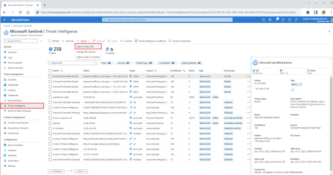Remove the demo tag in details pane
333x175 pixels.
pyautogui.click(x=301, y=84)
